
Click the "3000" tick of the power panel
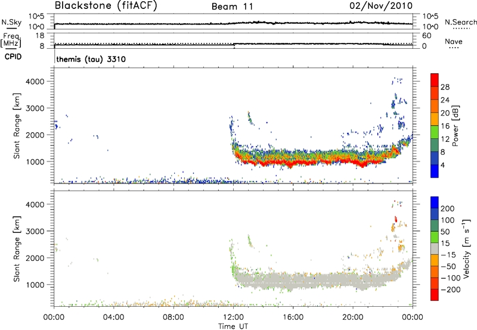click(35, 108)
